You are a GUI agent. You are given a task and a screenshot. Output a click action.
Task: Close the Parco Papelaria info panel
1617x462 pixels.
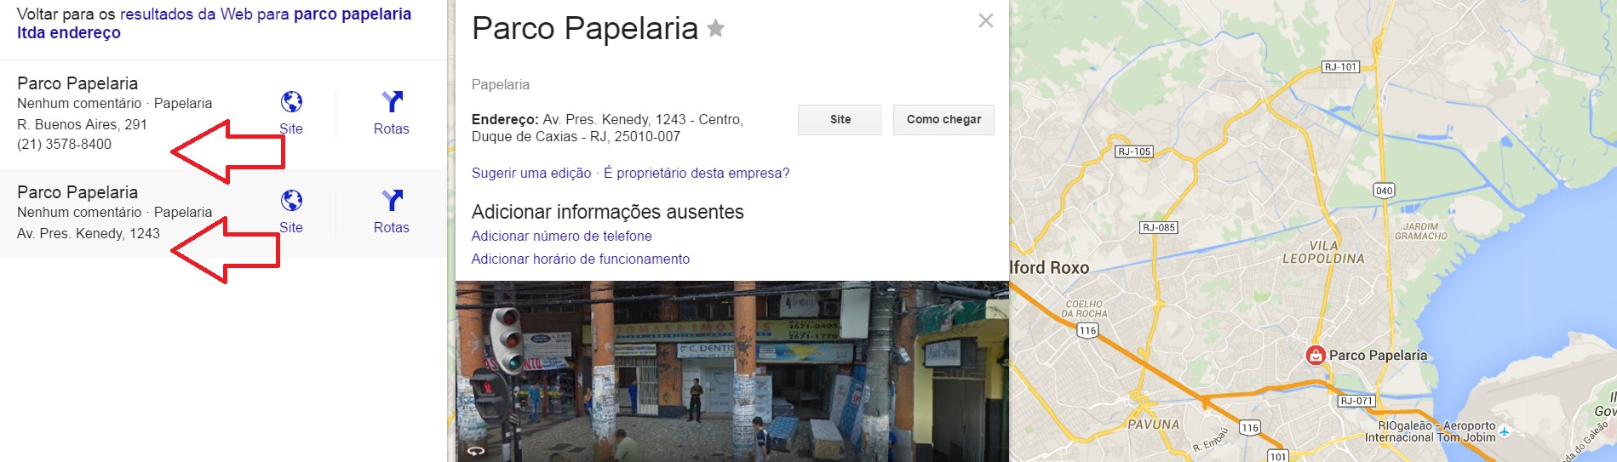click(x=986, y=20)
